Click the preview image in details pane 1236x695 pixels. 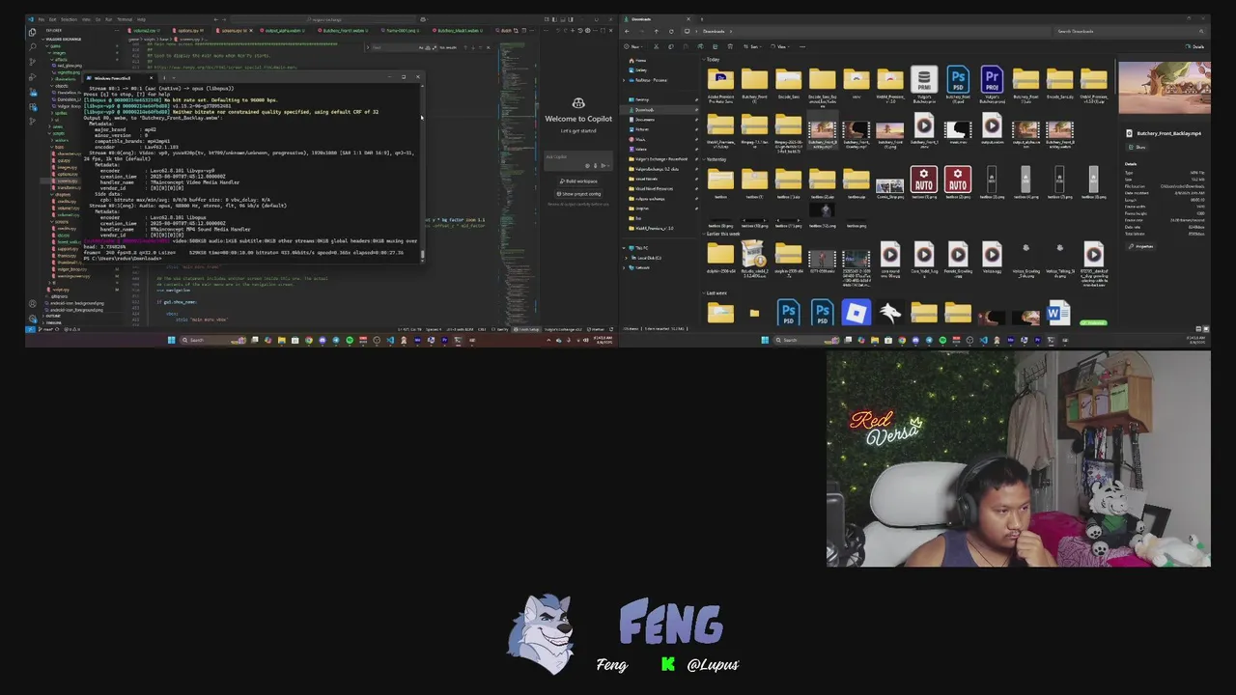coord(1165,88)
